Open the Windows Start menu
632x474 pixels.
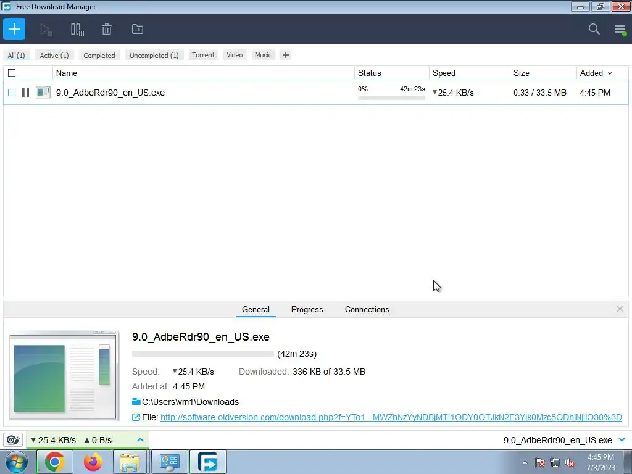[17, 462]
